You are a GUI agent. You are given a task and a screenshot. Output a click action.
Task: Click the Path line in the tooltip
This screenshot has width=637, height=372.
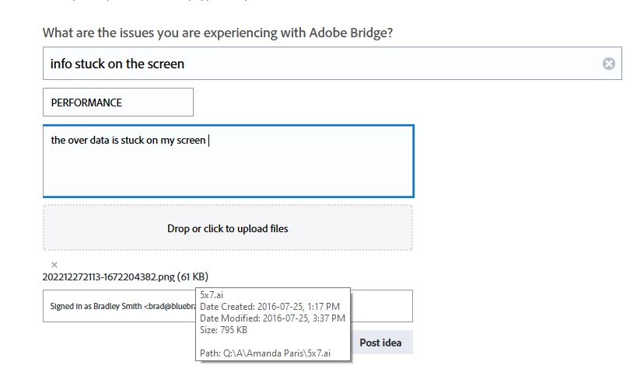[x=265, y=353]
